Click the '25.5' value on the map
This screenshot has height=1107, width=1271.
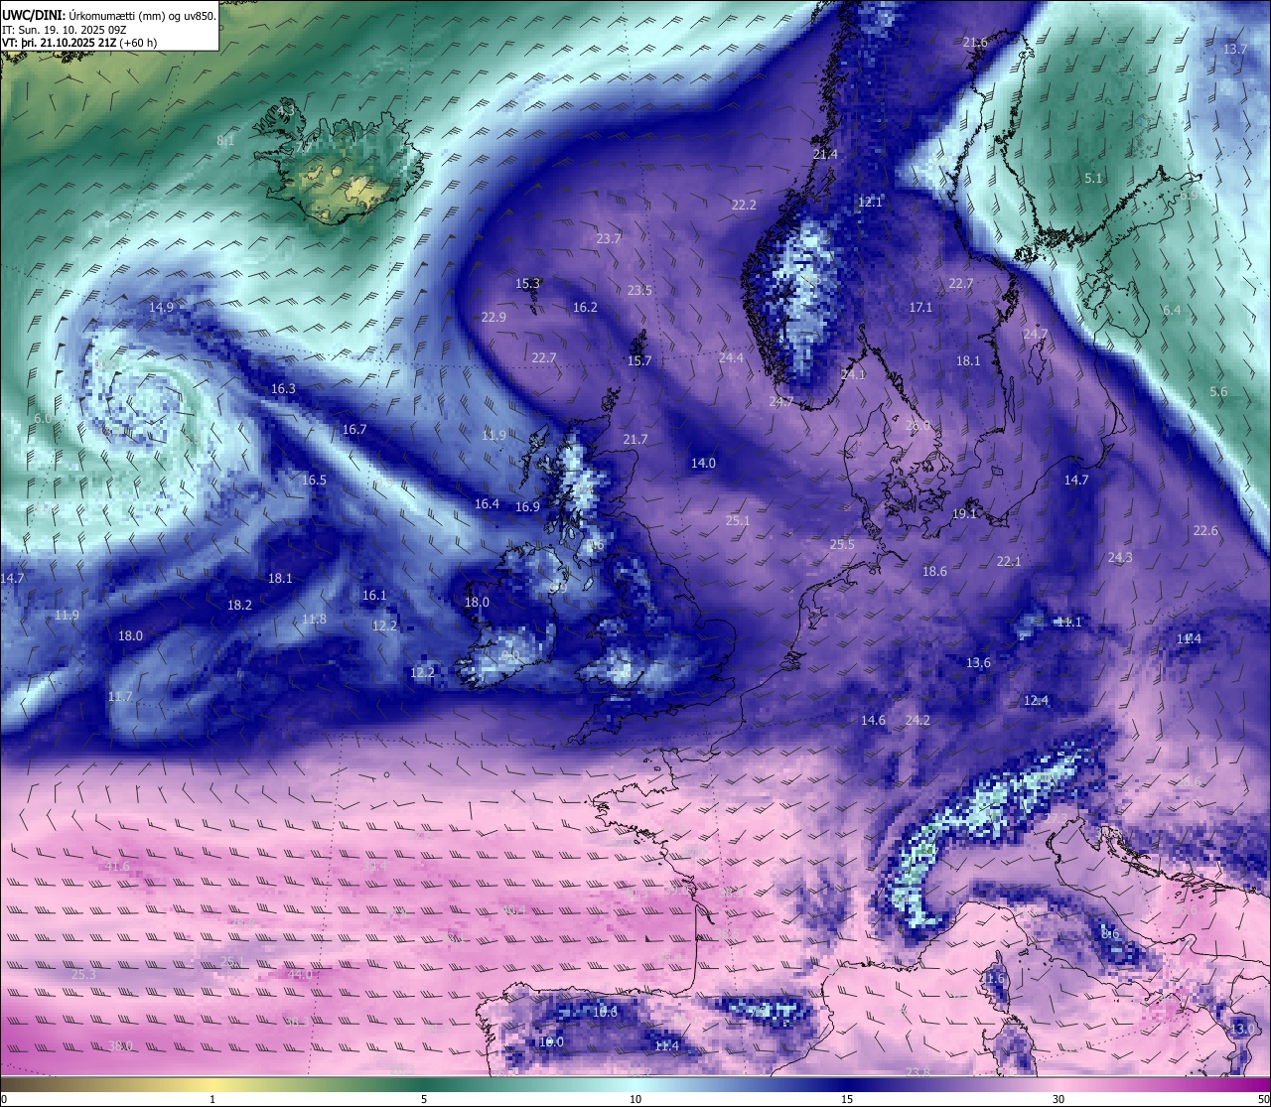tap(842, 544)
